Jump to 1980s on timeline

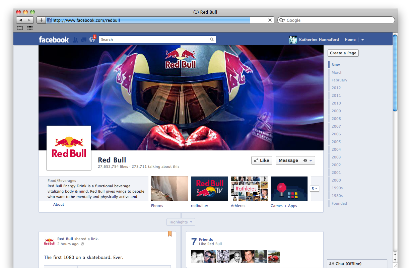point(337,196)
